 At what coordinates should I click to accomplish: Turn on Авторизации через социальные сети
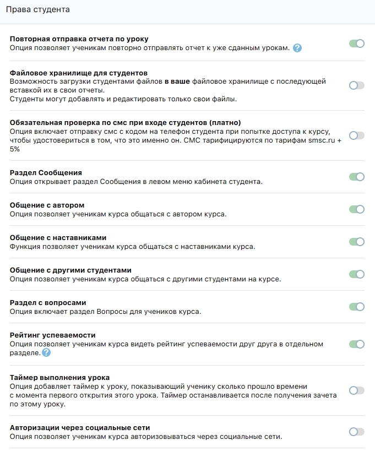tap(356, 432)
